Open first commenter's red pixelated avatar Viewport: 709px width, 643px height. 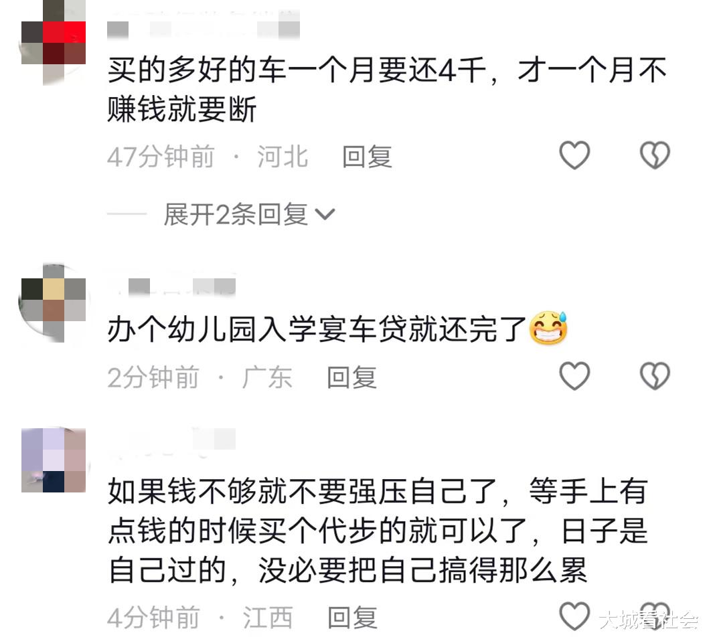click(x=54, y=43)
